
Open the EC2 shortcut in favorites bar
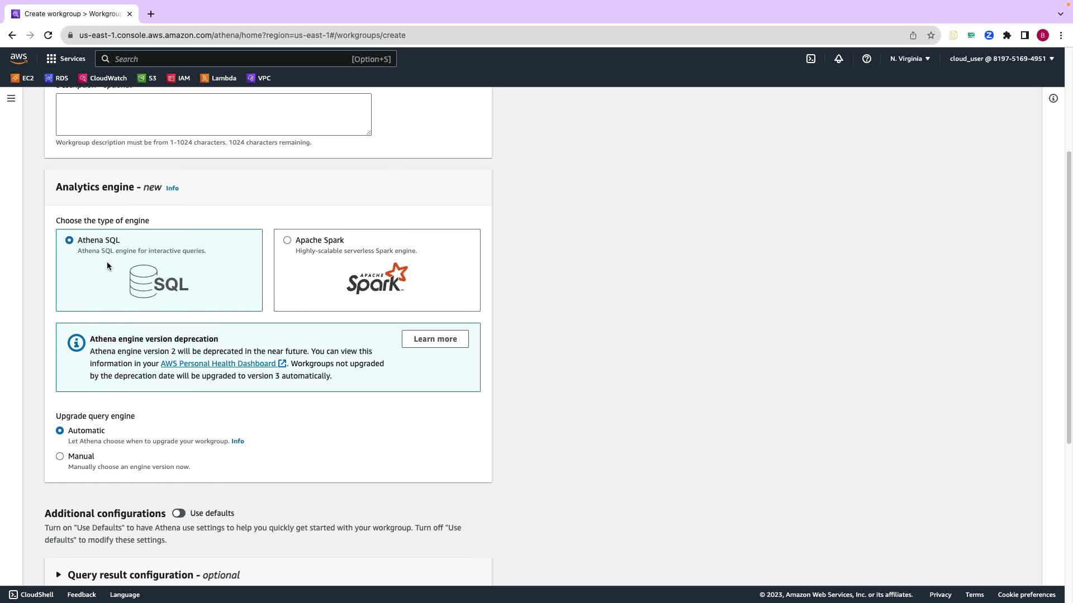click(x=22, y=78)
